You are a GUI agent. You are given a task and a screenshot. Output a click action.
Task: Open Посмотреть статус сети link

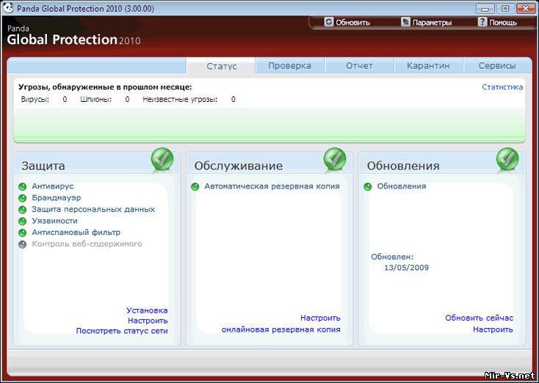(x=122, y=331)
